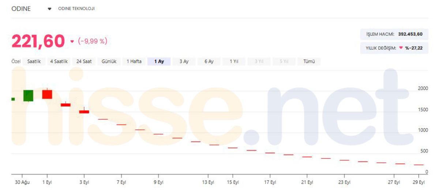Switch to the 1 Hafta range
The height and width of the screenshot is (193, 439).
tap(134, 61)
